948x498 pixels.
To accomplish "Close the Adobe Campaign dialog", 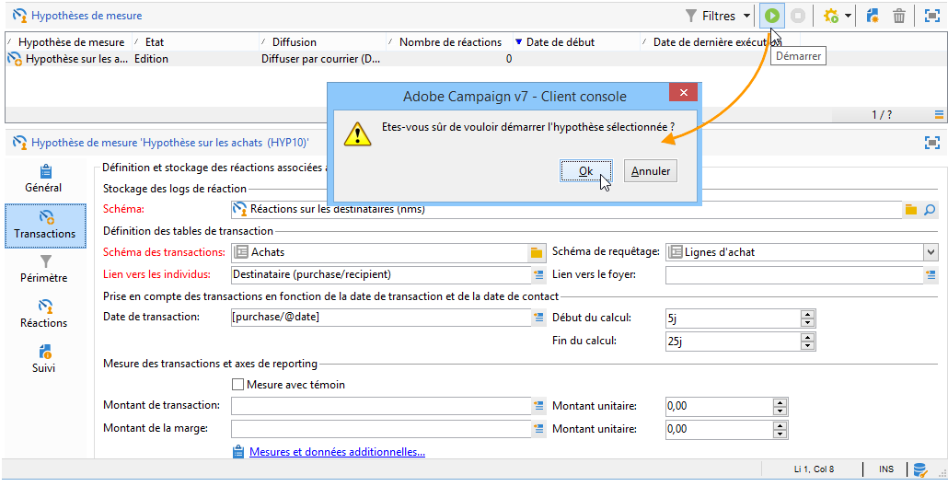I will (683, 92).
